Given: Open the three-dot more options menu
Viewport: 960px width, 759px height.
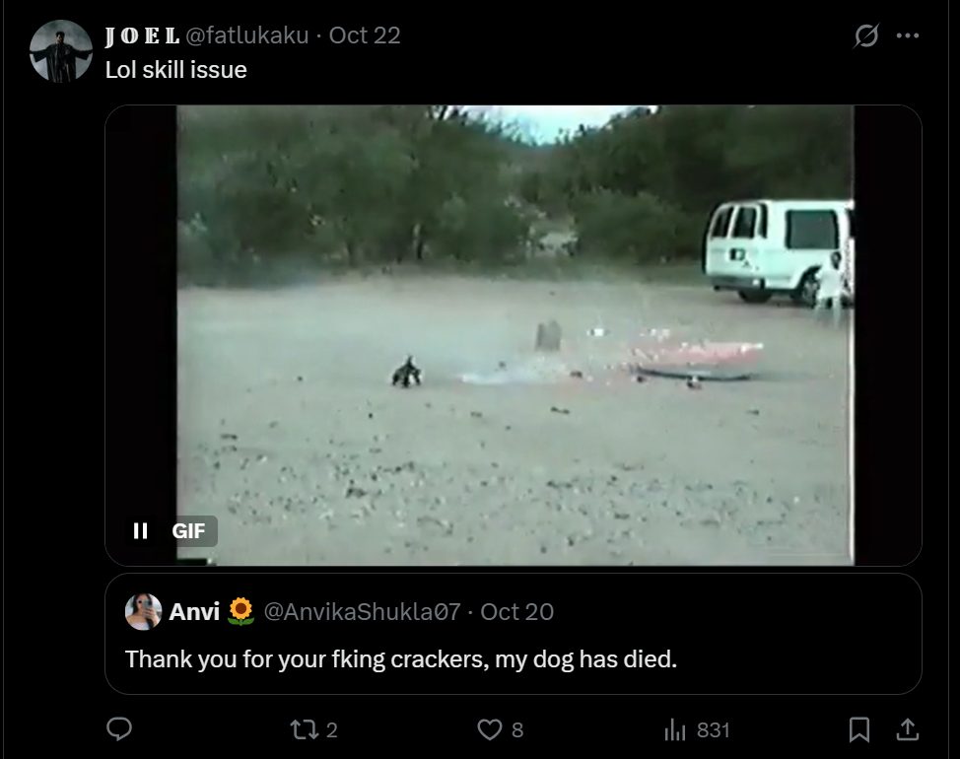Looking at the screenshot, I should click(908, 35).
